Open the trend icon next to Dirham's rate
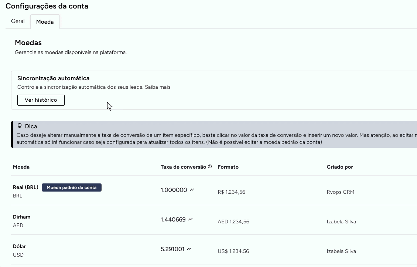The image size is (417, 267). 190,219
